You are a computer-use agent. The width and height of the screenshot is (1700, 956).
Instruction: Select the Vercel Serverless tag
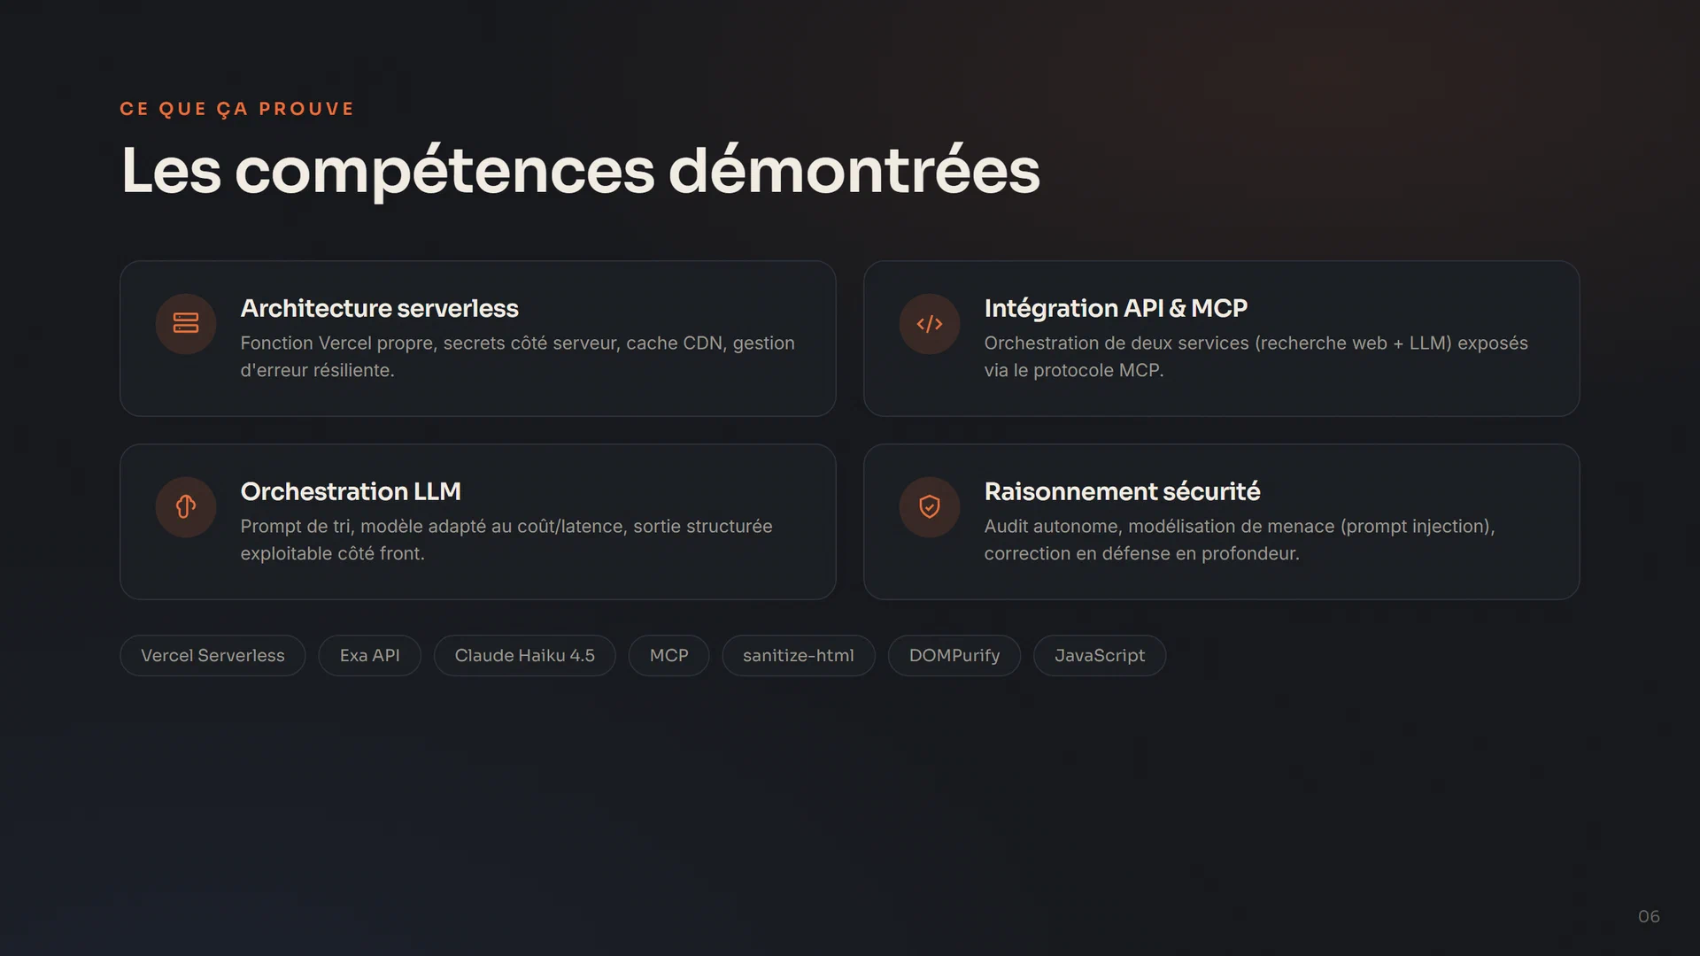[212, 656]
